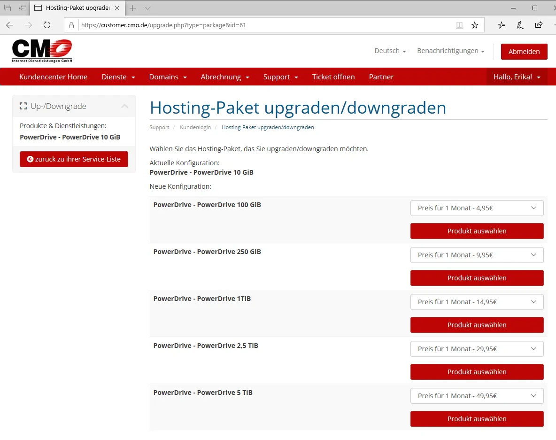This screenshot has width=556, height=440.
Task: Click the set tabs aside icon
Action: (x=23, y=8)
